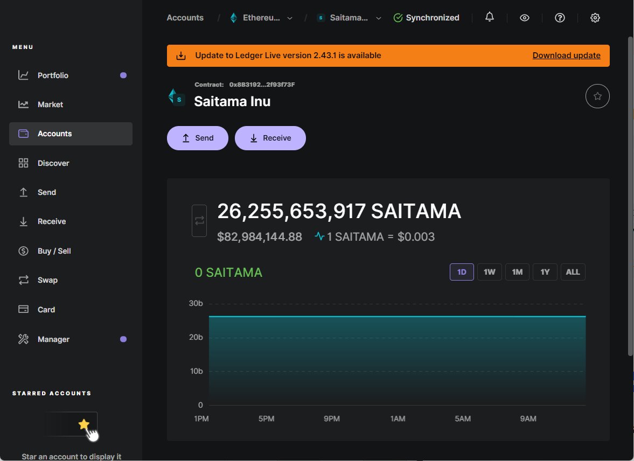This screenshot has width=634, height=461.
Task: Click the Discover grid icon
Action: click(24, 163)
